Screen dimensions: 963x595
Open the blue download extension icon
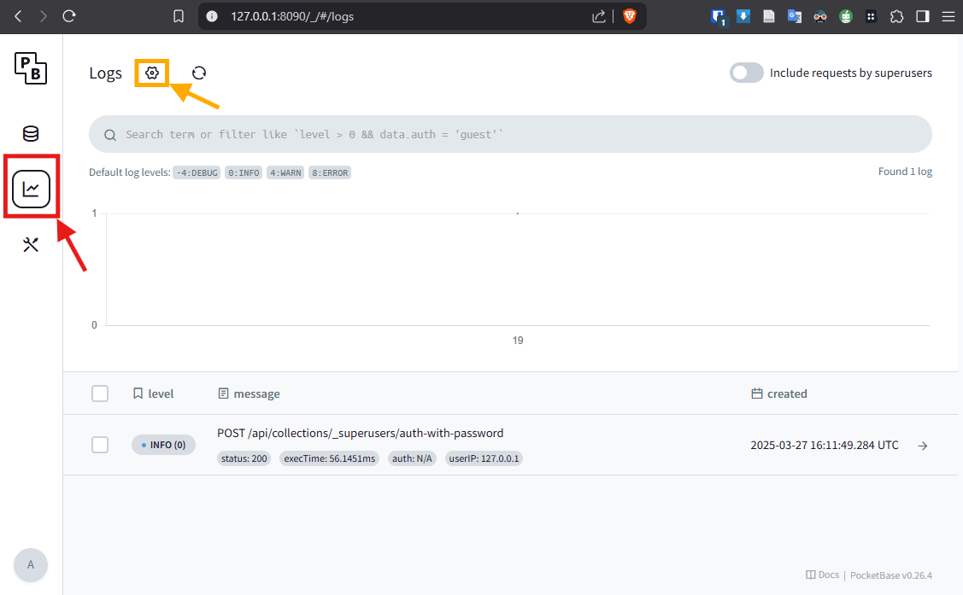click(743, 16)
